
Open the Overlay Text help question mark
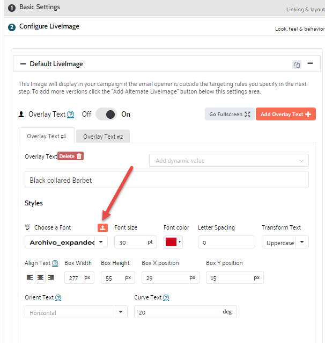[x=70, y=114]
